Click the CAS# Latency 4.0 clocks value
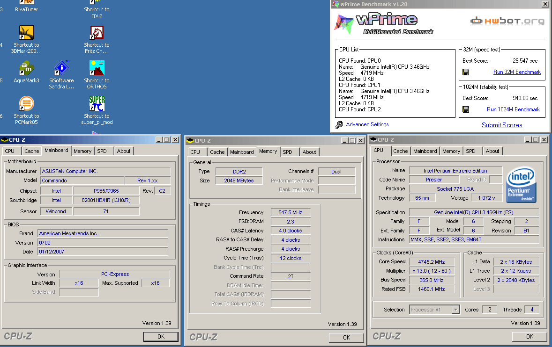Screen dimensions: 552x347 coord(291,231)
